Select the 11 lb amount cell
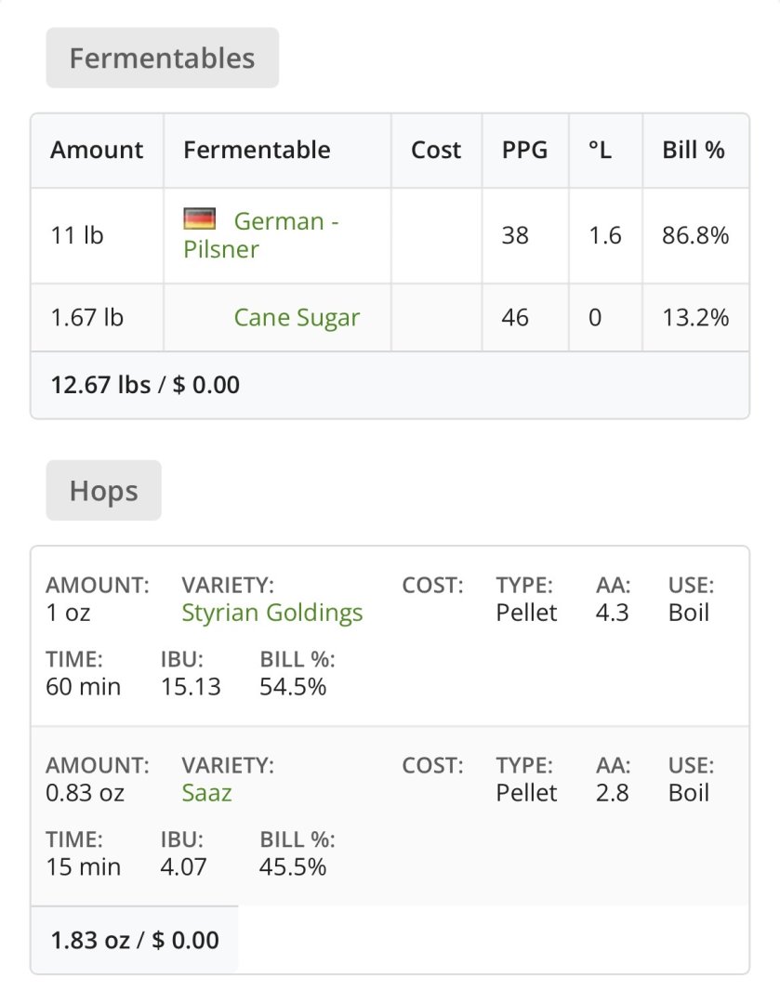The height and width of the screenshot is (1004, 780). pyautogui.click(x=77, y=235)
